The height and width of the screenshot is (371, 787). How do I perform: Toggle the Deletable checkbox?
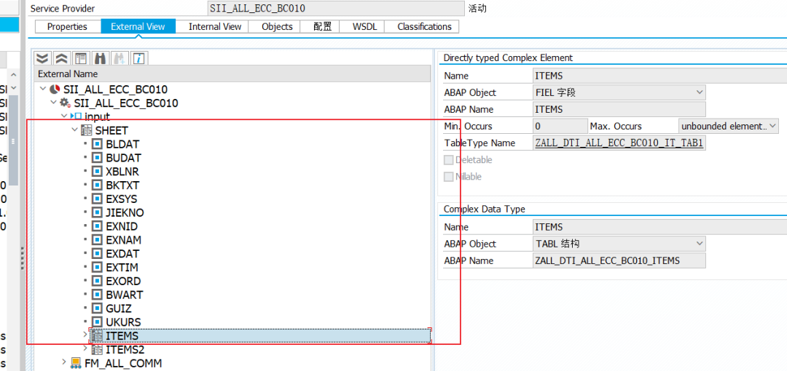(x=449, y=160)
